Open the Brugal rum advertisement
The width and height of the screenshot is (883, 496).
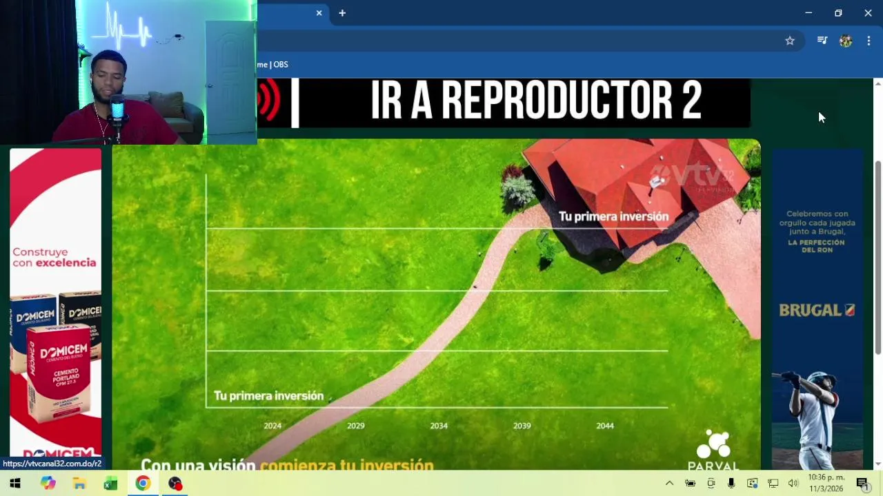click(x=817, y=310)
